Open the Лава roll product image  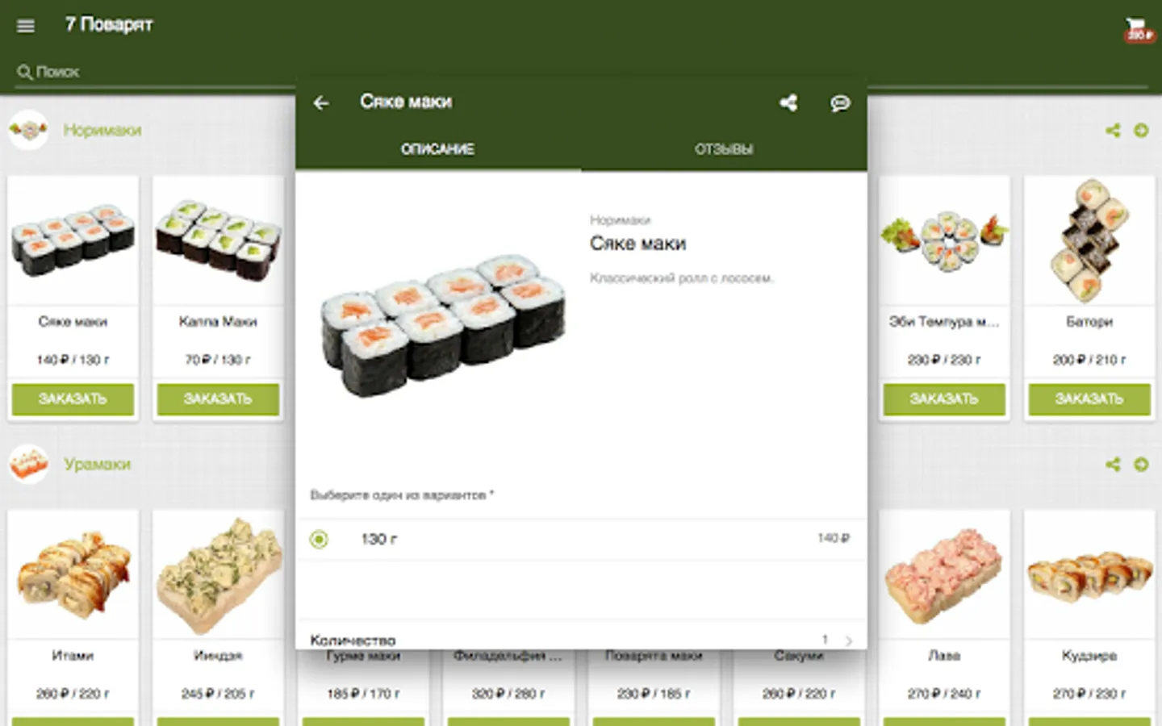point(944,574)
